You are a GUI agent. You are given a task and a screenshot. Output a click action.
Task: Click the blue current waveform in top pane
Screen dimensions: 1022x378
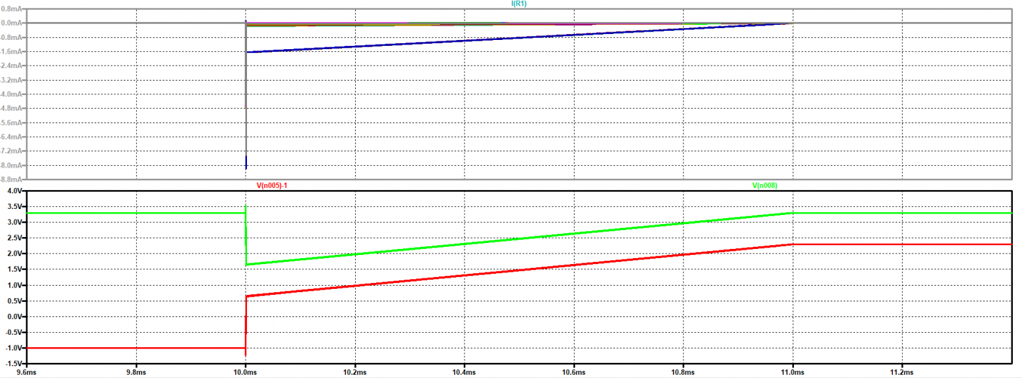click(x=519, y=38)
